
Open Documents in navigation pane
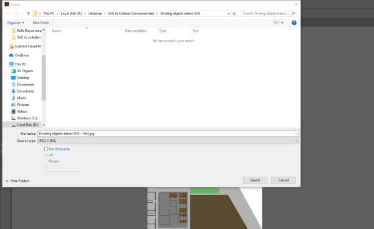23,85
